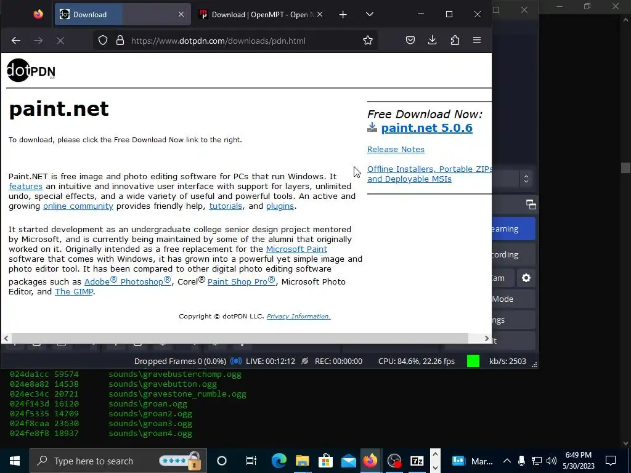Click the Windows taskbar search box
This screenshot has height=473, width=631.
(x=118, y=461)
